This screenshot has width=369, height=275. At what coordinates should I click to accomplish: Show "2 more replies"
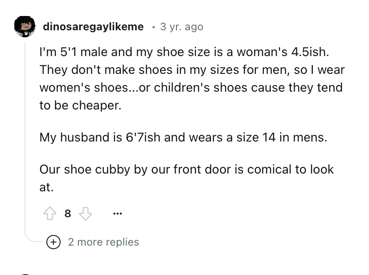pyautogui.click(x=103, y=242)
